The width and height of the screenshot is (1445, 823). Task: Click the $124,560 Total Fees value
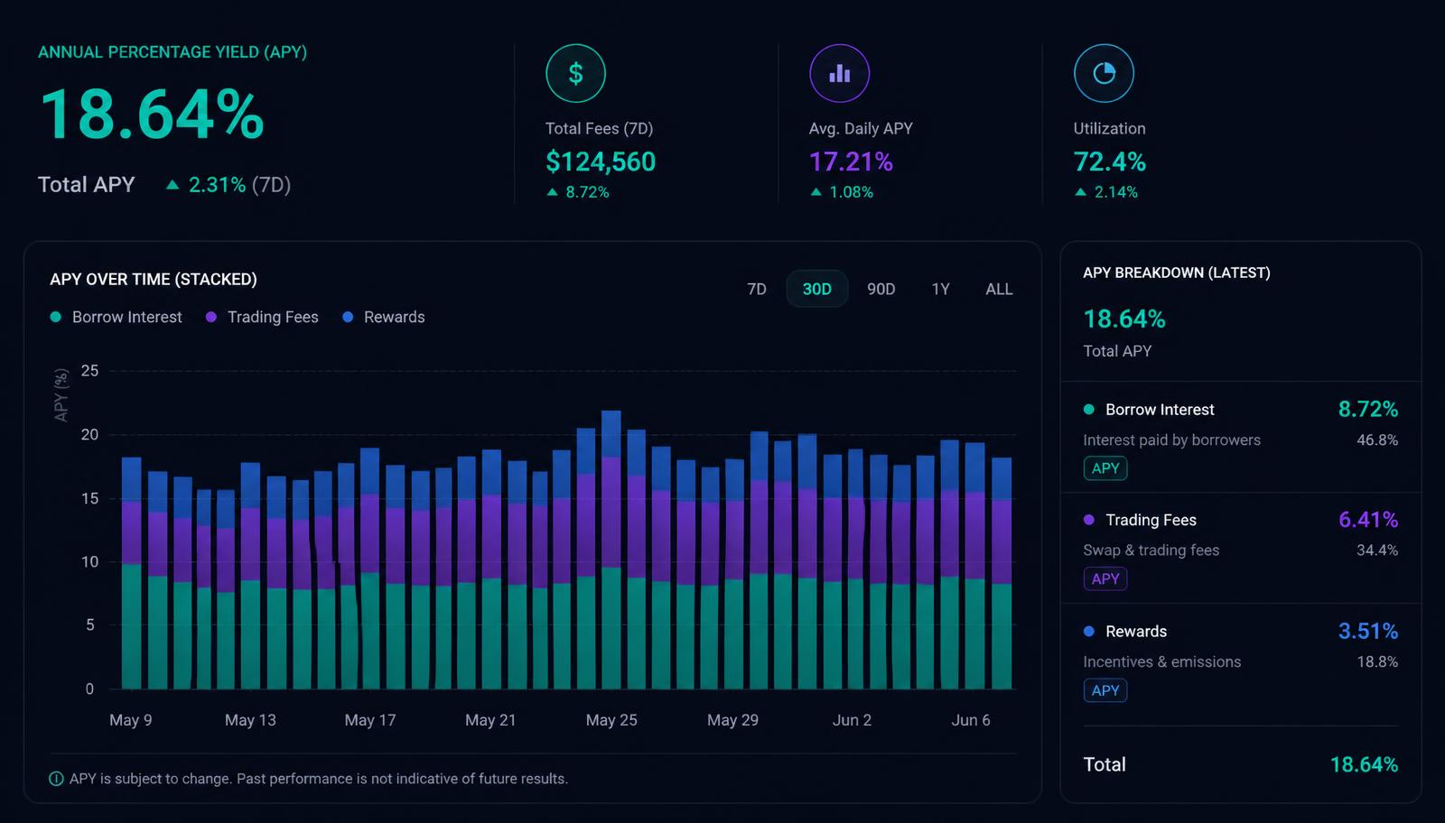[601, 162]
